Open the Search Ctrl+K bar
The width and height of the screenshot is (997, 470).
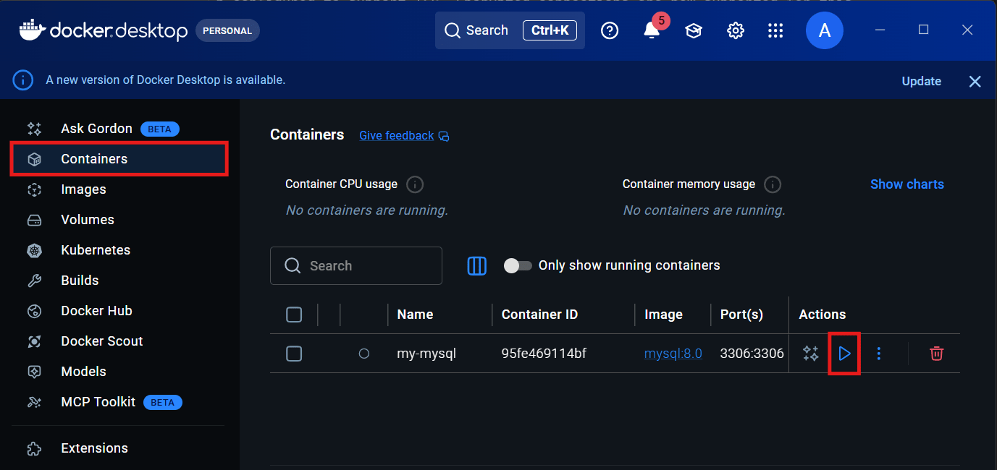(510, 30)
